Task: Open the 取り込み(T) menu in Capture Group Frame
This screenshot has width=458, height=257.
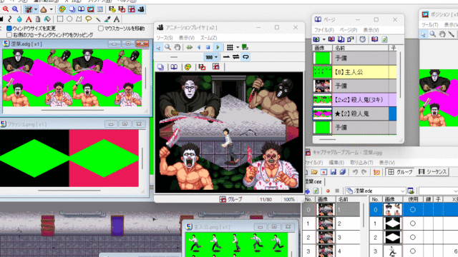Action: pyautogui.click(x=361, y=163)
